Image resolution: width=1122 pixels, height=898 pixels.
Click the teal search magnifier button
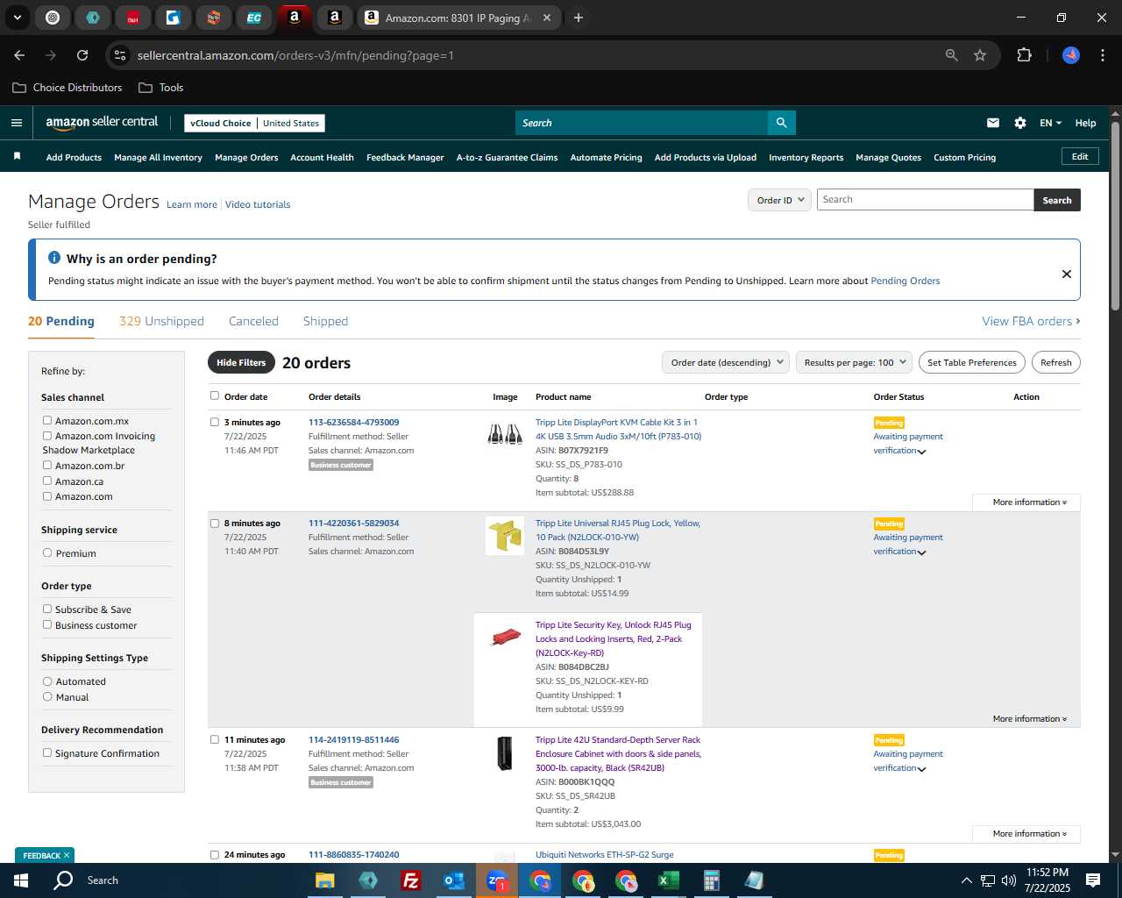[x=781, y=123]
